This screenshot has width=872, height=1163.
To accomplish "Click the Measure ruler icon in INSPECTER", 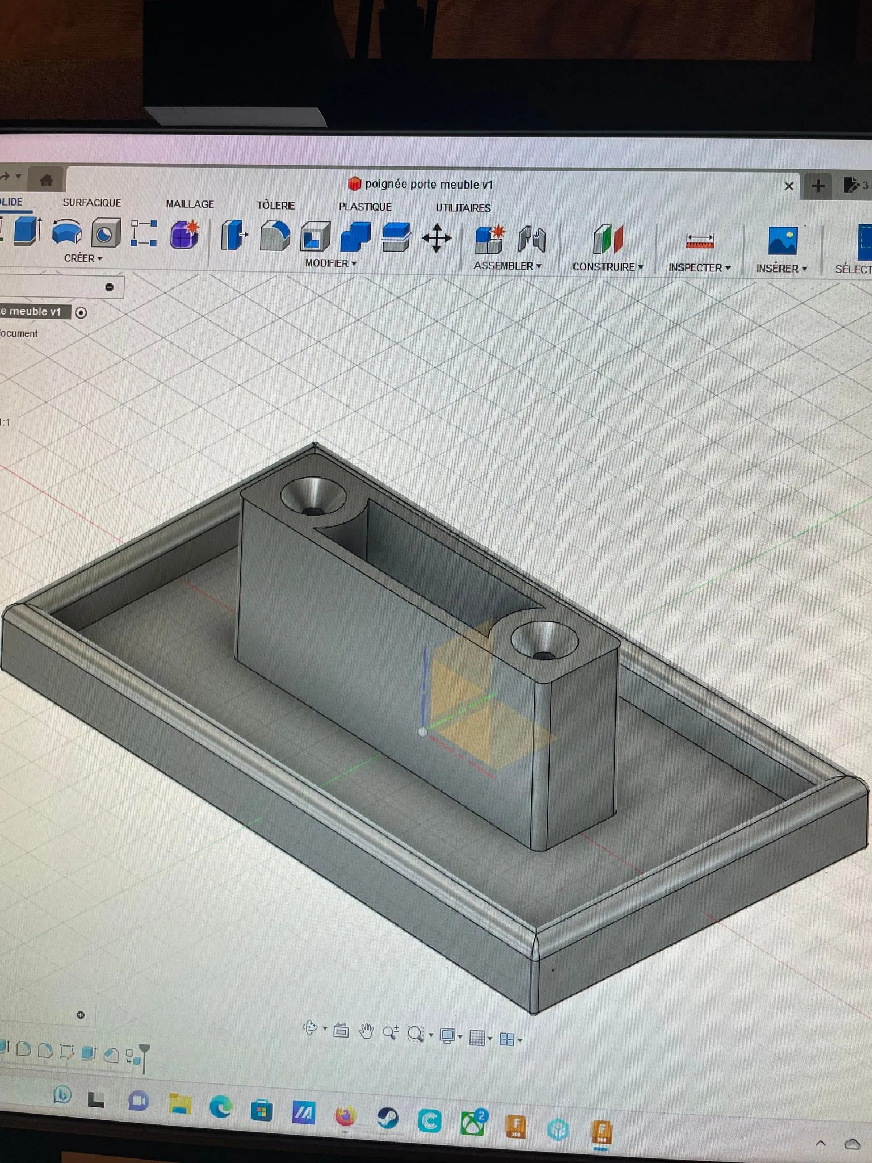I will [699, 241].
